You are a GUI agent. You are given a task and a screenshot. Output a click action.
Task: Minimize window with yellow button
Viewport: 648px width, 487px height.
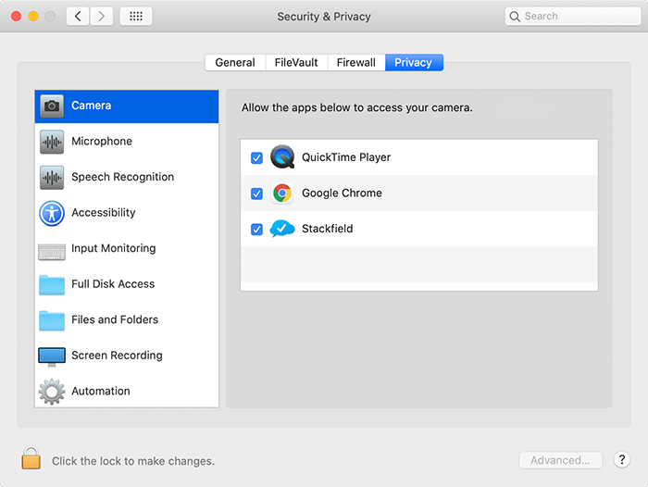pos(33,17)
